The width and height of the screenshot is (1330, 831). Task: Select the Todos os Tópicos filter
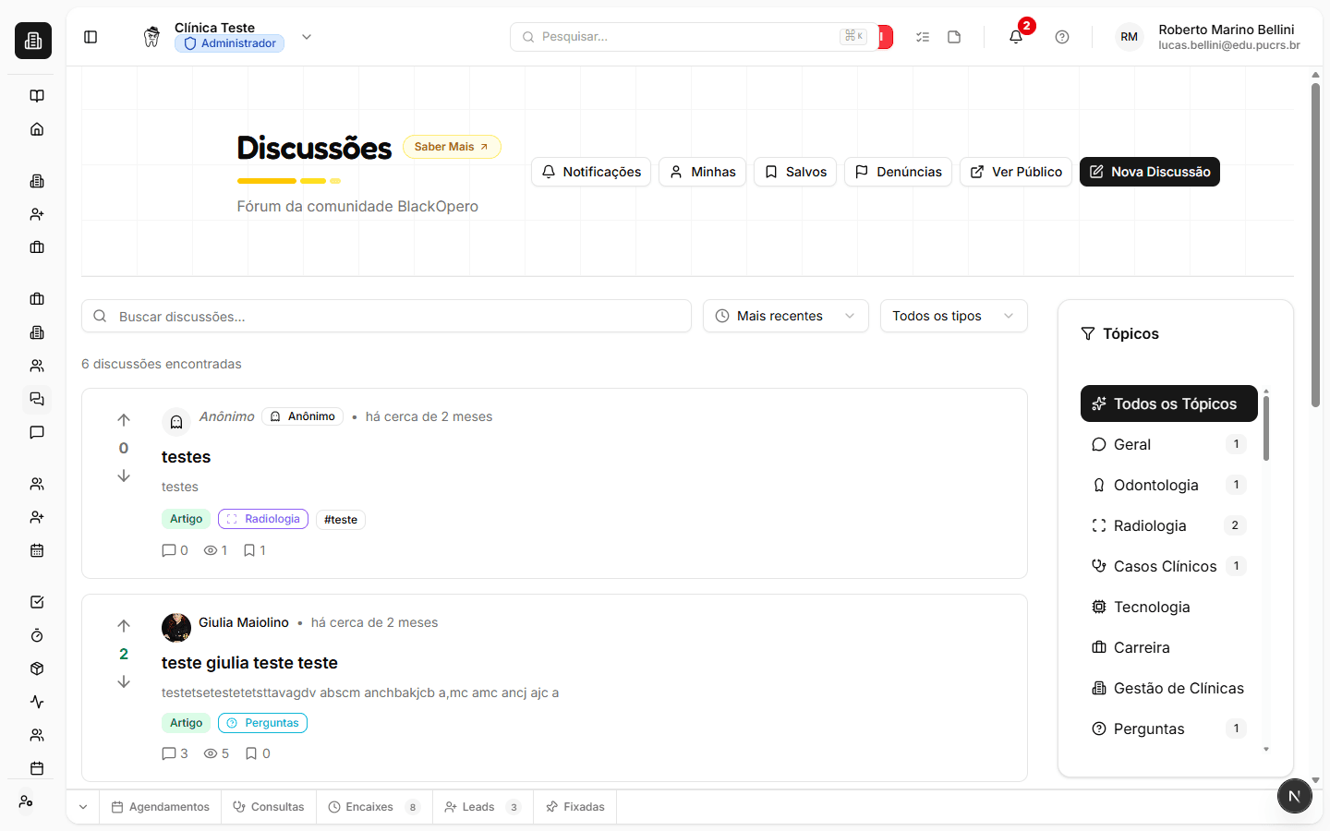(x=1168, y=403)
